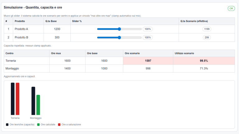
Task: Click the Prodotto A slider handle
Action: pos(119,29)
